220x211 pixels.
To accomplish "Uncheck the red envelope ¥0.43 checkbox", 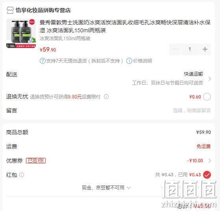I will (207, 175).
